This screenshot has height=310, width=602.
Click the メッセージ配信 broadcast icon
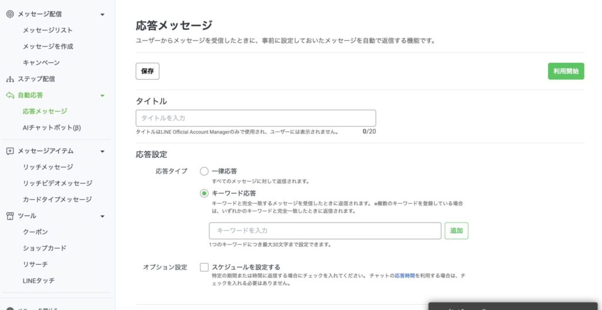[9, 14]
